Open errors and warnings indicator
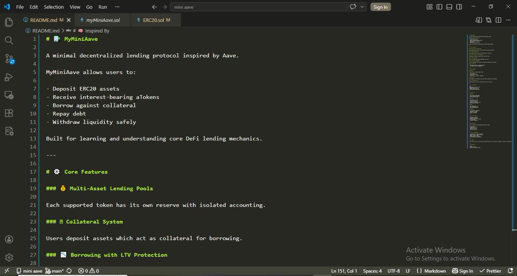The width and height of the screenshot is (517, 276). click(x=88, y=271)
